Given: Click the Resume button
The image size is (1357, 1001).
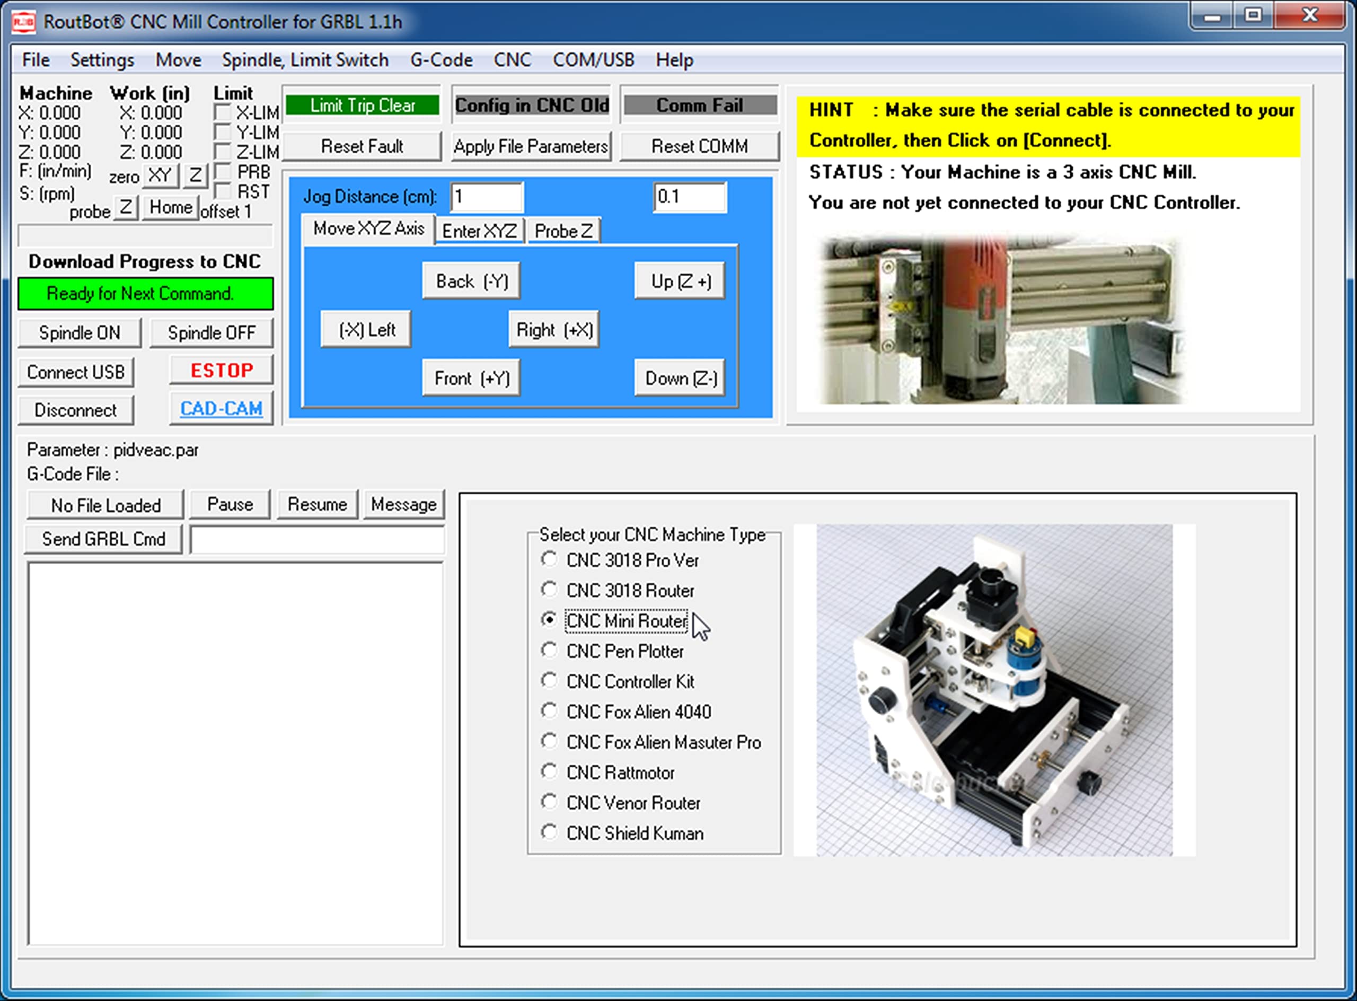Looking at the screenshot, I should click(x=317, y=505).
